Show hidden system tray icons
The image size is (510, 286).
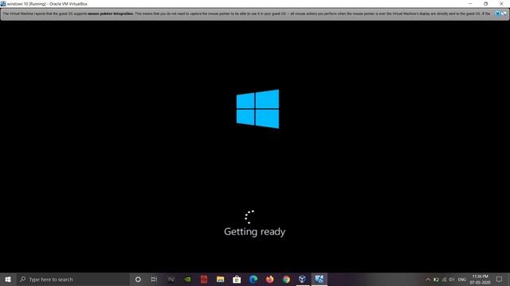click(428, 280)
